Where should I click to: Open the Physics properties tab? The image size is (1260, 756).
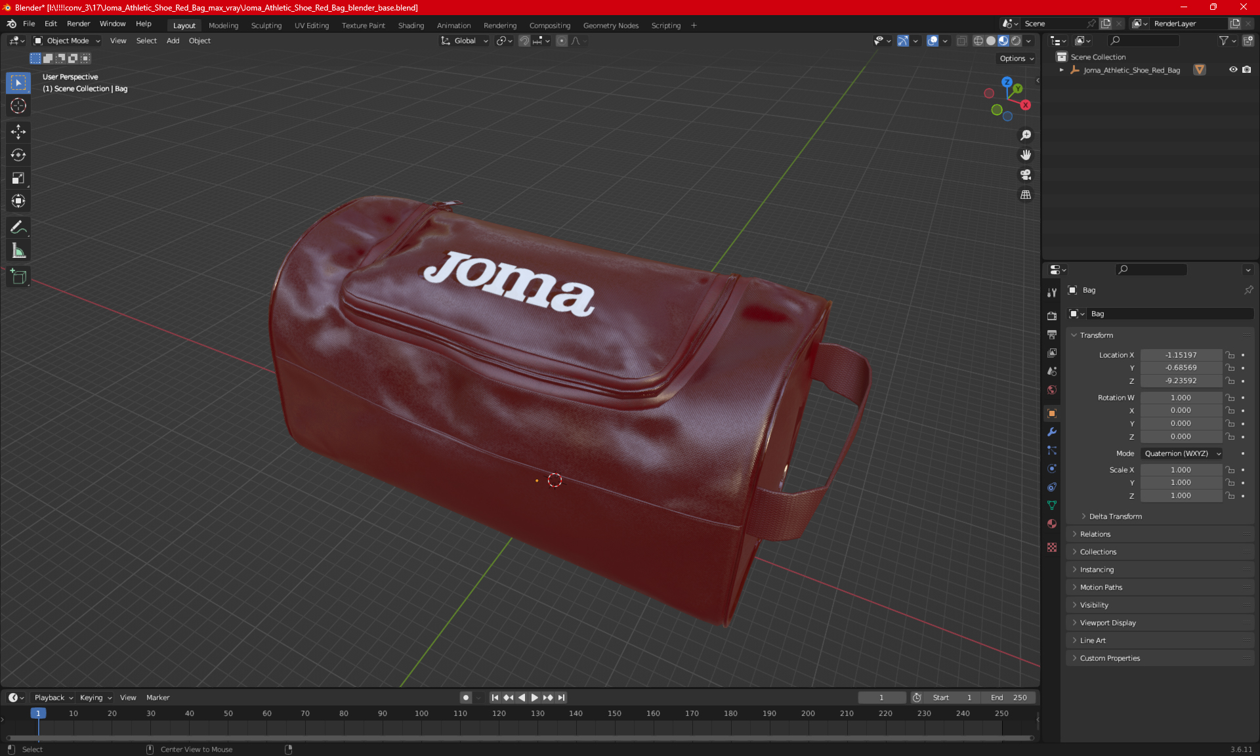1052,469
